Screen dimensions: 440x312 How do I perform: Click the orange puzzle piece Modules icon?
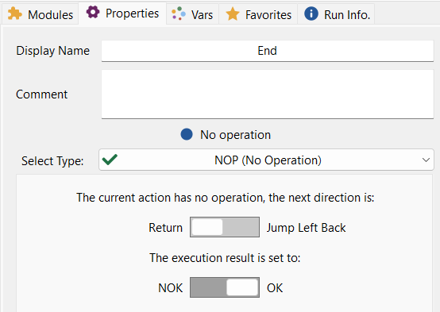(x=14, y=13)
